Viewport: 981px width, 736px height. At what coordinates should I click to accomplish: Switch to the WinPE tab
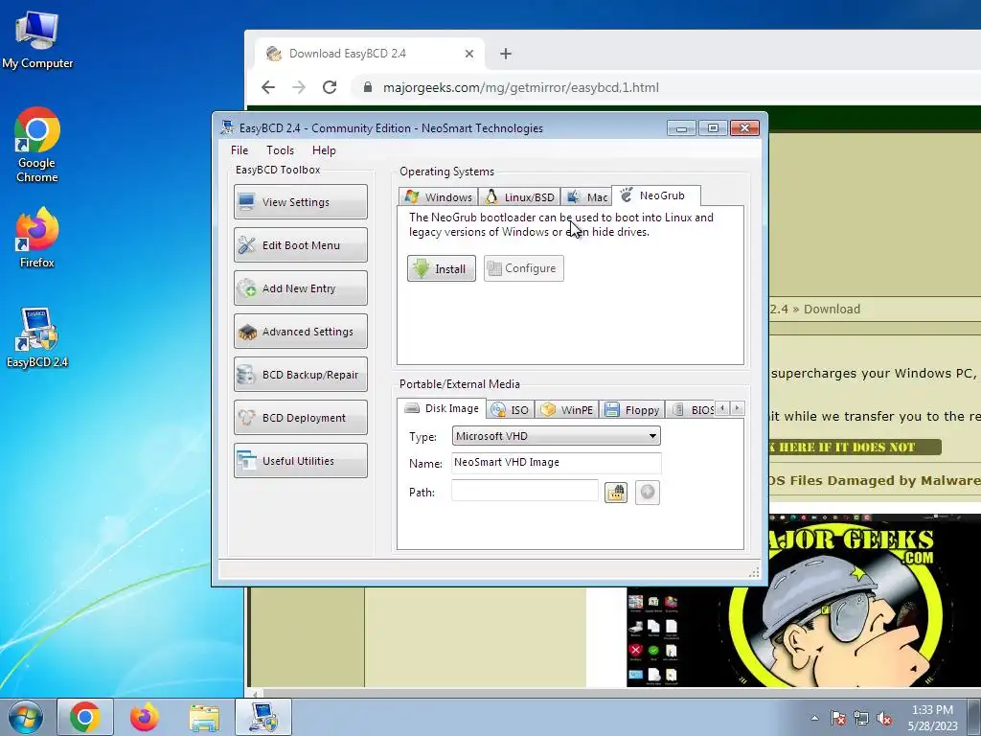click(x=567, y=410)
